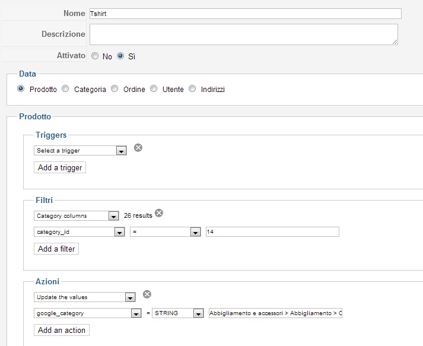The width and height of the screenshot is (423, 346).
Task: Set Attivato to No
Action: tap(95, 56)
